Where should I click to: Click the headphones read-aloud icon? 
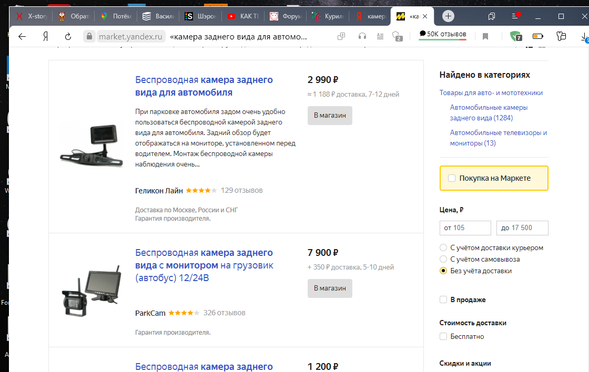[x=362, y=36]
